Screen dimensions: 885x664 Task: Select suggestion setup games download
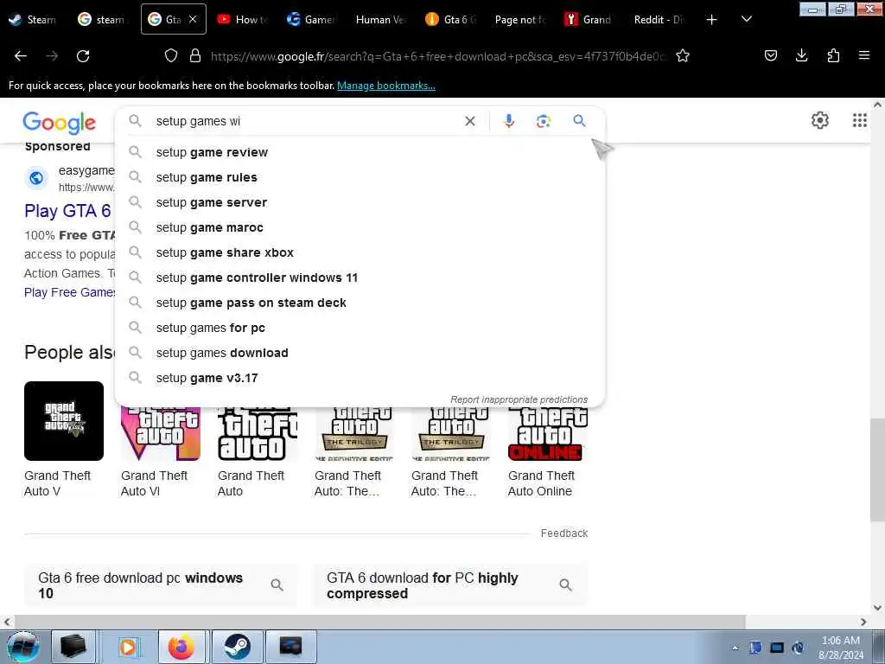coord(360,353)
